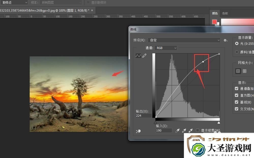The width and height of the screenshot is (254, 158).
Task: Toggle the 通道叠加 checkbox
Action: pos(236,88)
